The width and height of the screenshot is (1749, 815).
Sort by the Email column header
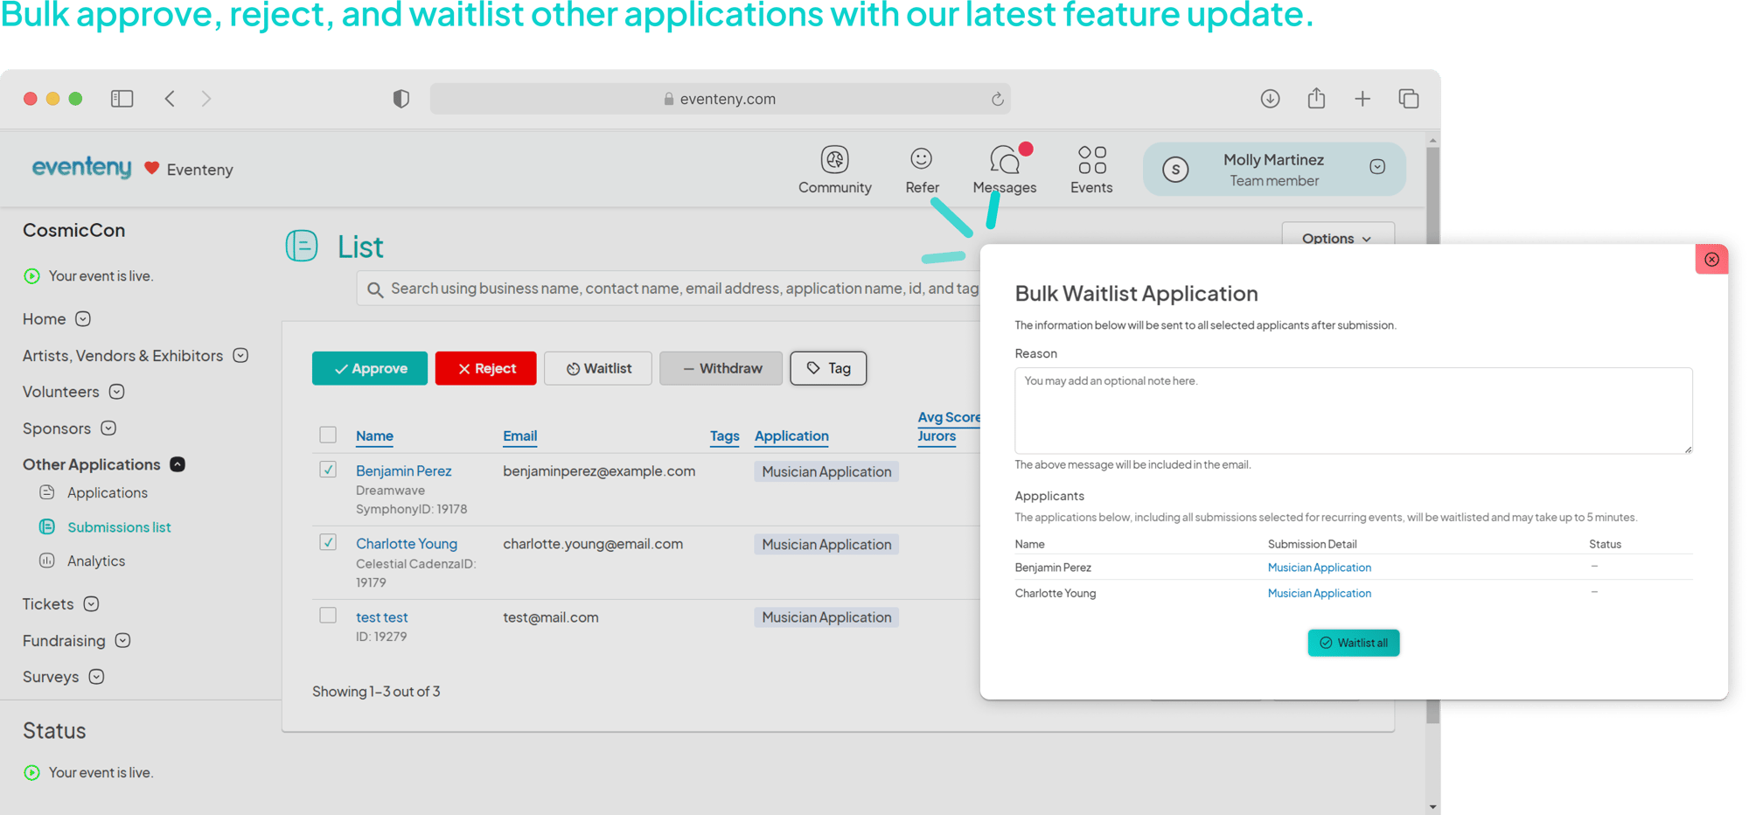tap(519, 435)
